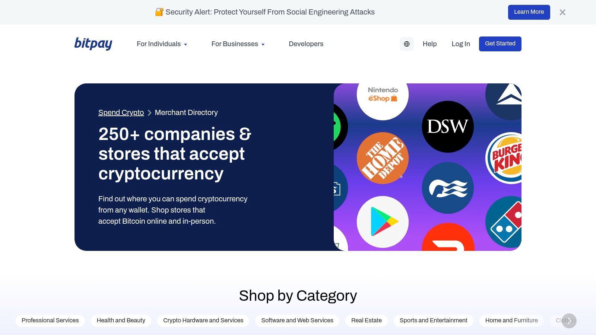Show more categories with right arrow
This screenshot has height=335, width=596.
click(x=569, y=320)
